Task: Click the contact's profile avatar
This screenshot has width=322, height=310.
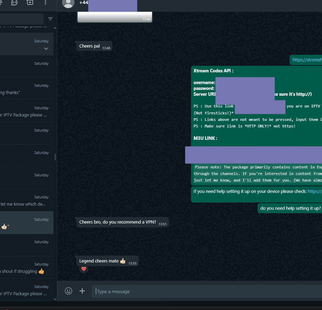Action: pos(69,3)
